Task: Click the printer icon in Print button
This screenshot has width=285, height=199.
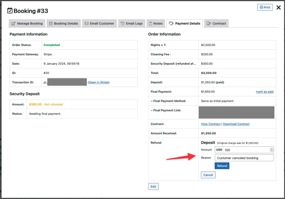Action: [x=261, y=8]
